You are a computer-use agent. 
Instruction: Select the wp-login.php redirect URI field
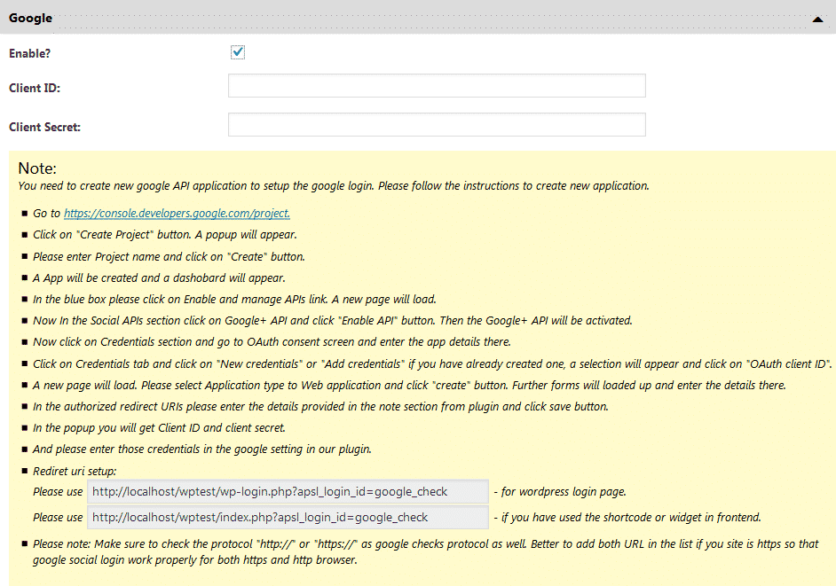(x=288, y=492)
